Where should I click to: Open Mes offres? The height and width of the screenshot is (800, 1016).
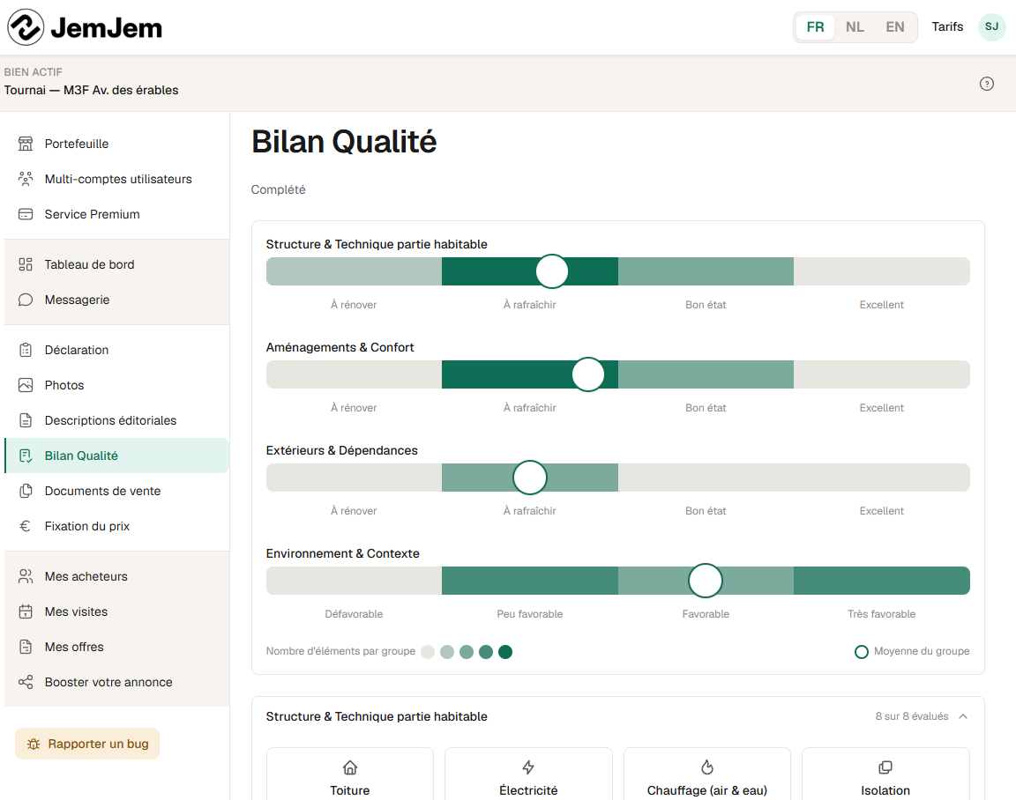[x=116, y=647]
